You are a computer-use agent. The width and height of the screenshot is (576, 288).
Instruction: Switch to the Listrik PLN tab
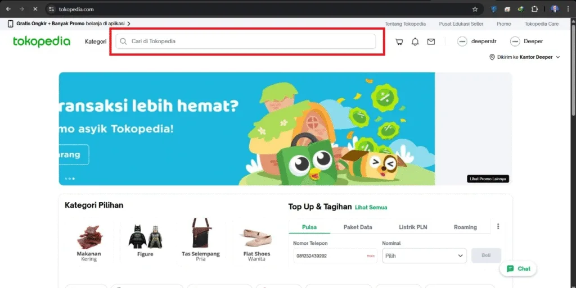[x=413, y=227]
